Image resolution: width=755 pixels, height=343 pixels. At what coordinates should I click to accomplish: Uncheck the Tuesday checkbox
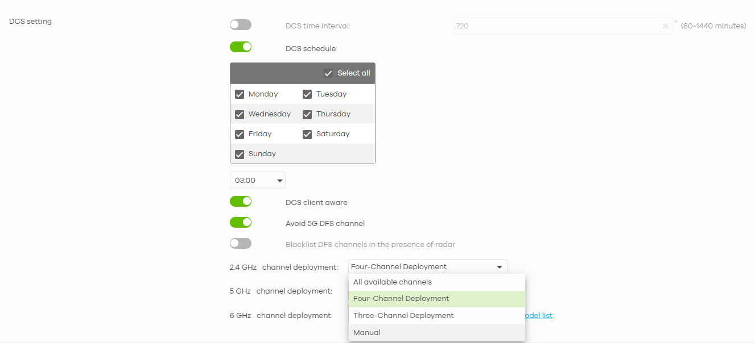click(307, 94)
